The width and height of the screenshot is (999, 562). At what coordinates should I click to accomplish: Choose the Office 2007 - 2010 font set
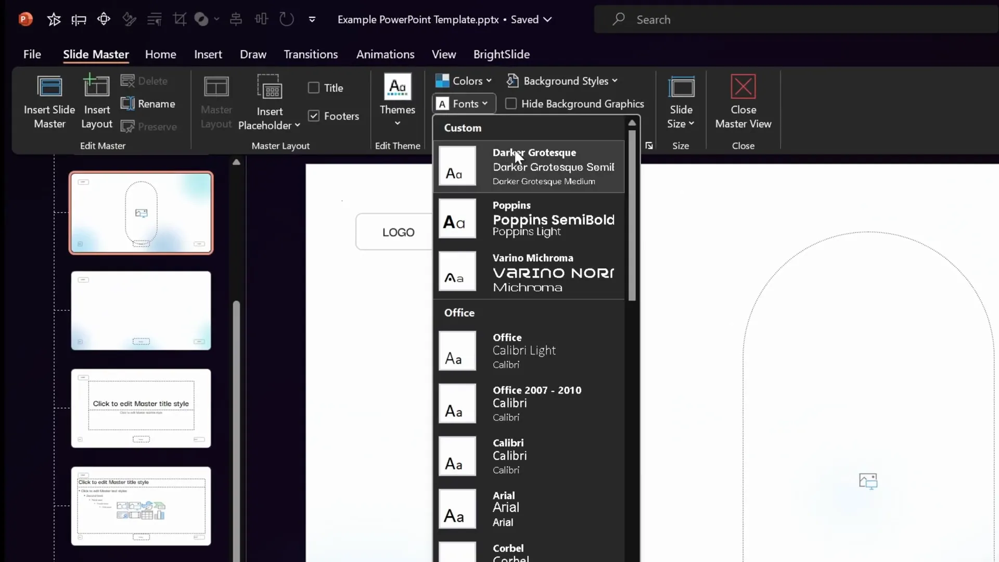coord(529,403)
